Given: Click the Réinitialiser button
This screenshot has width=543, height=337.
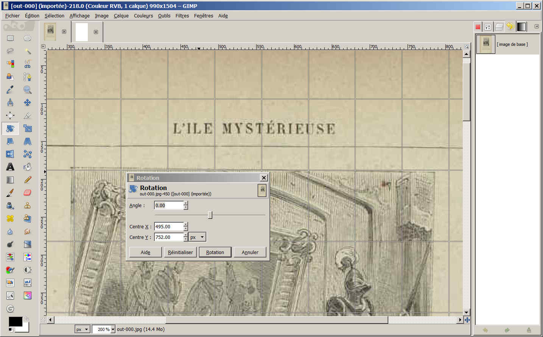Looking at the screenshot, I should (180, 252).
